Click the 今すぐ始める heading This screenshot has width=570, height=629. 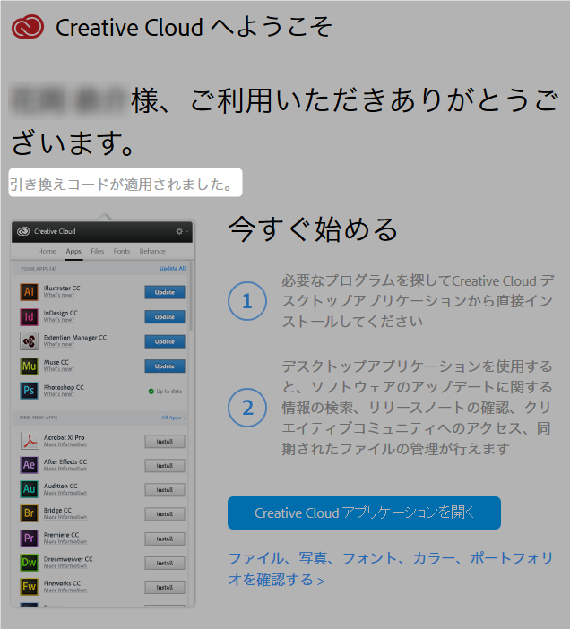coord(313,229)
